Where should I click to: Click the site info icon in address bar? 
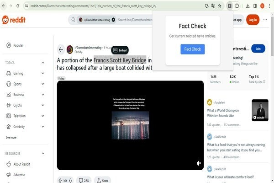26,6
